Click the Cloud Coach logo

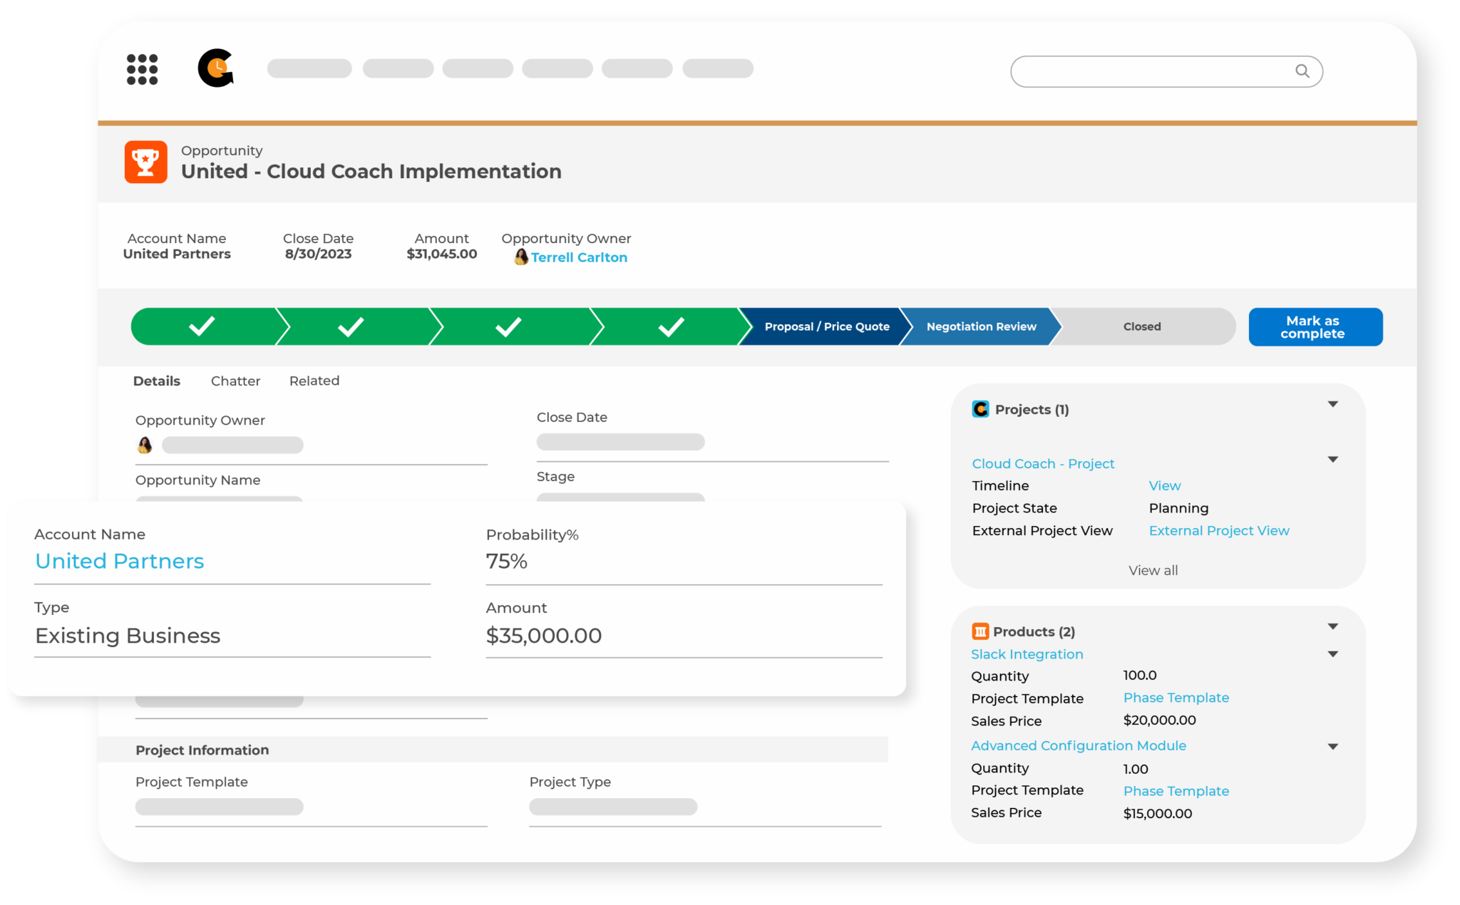(x=216, y=68)
